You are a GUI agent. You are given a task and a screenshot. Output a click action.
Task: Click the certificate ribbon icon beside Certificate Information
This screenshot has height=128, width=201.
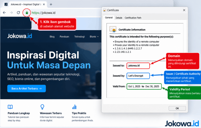pos(113,29)
